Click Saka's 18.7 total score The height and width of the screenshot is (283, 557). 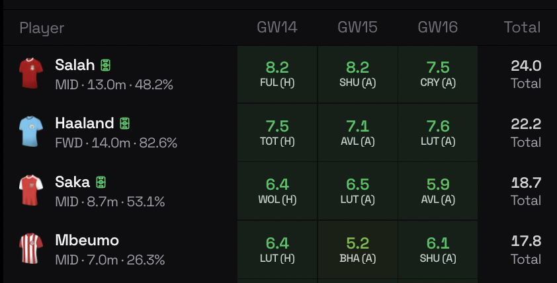point(526,182)
